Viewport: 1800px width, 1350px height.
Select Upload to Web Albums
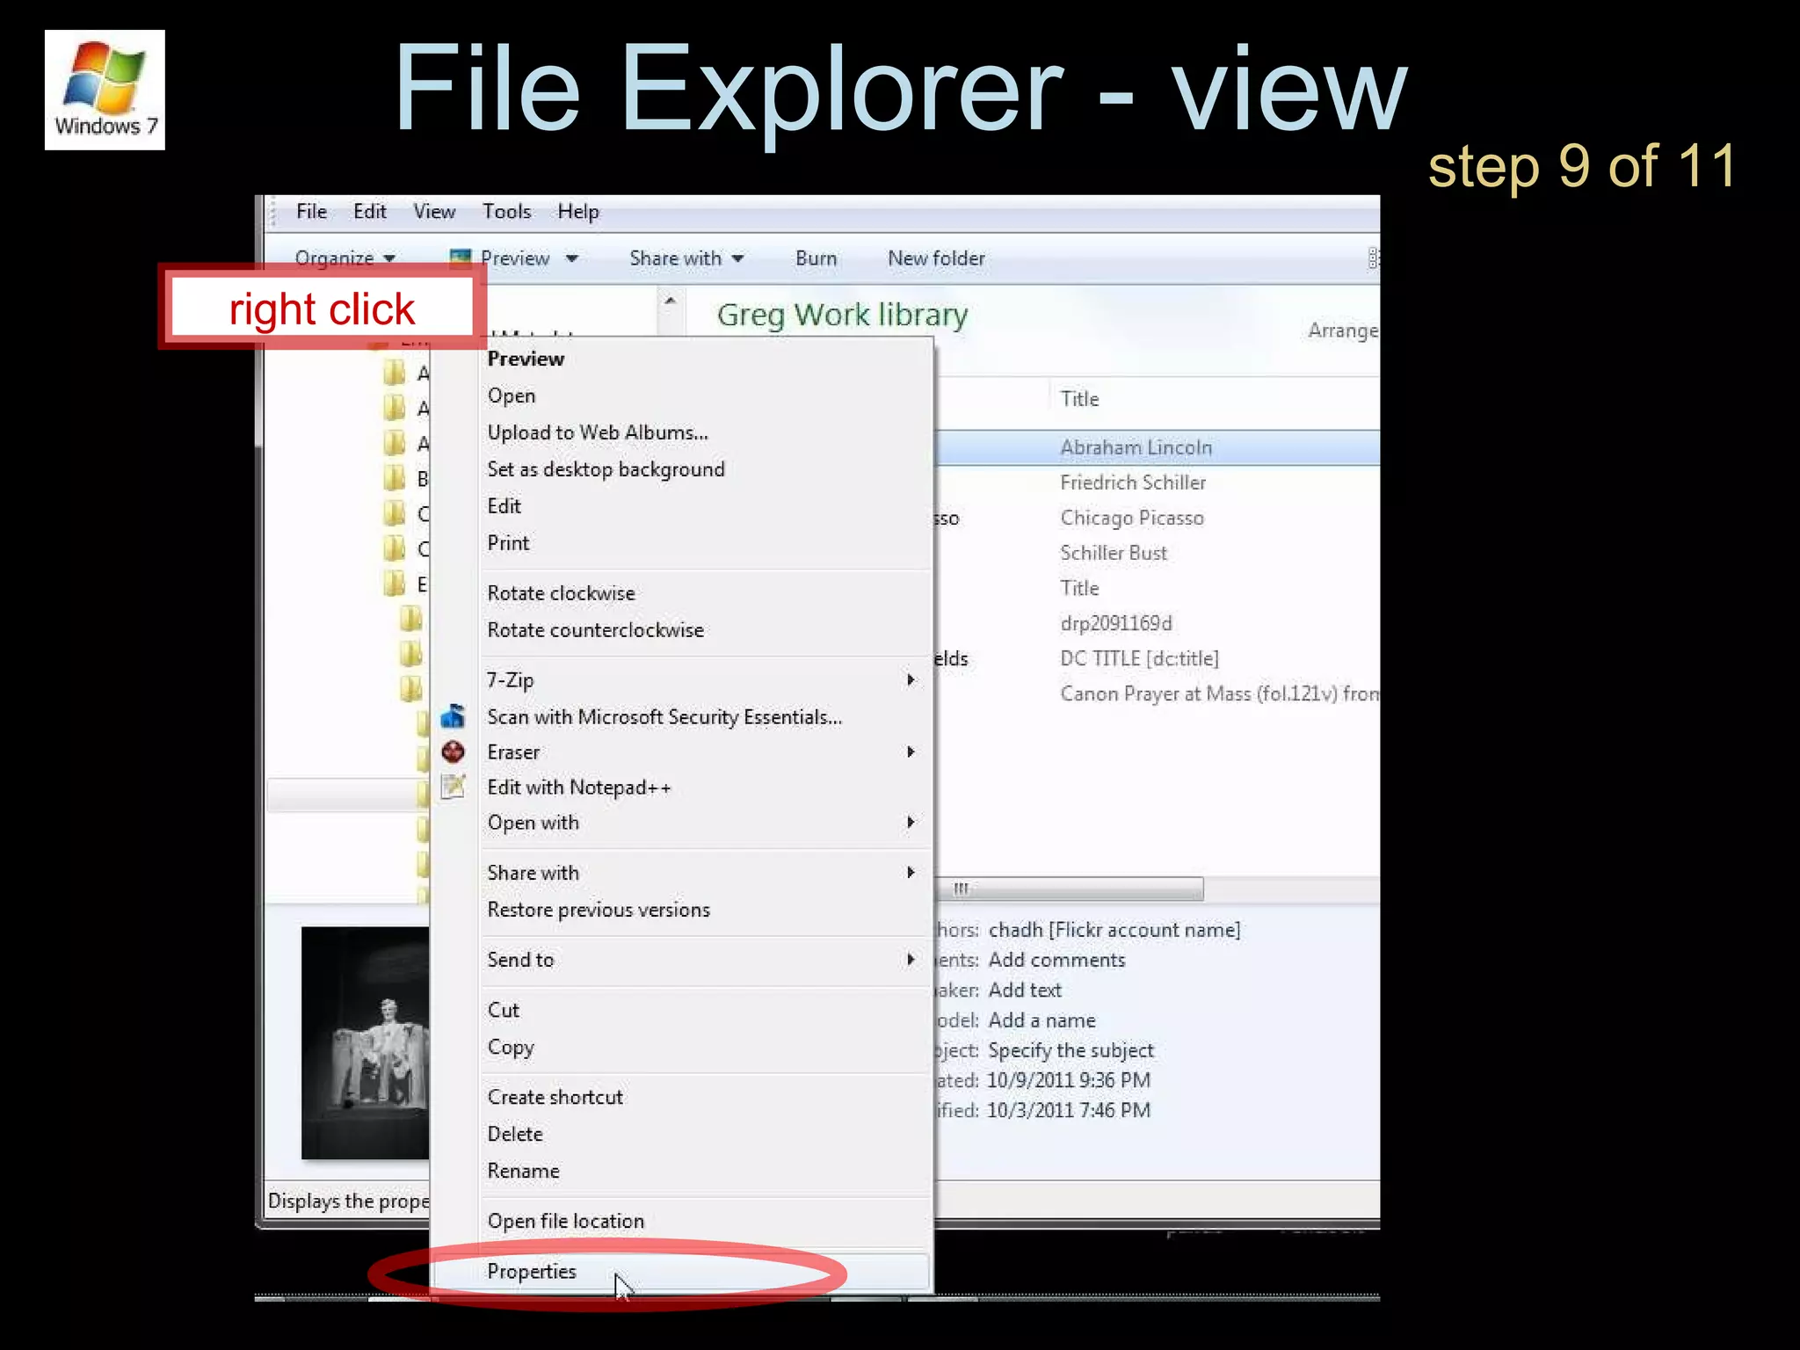pos(598,432)
